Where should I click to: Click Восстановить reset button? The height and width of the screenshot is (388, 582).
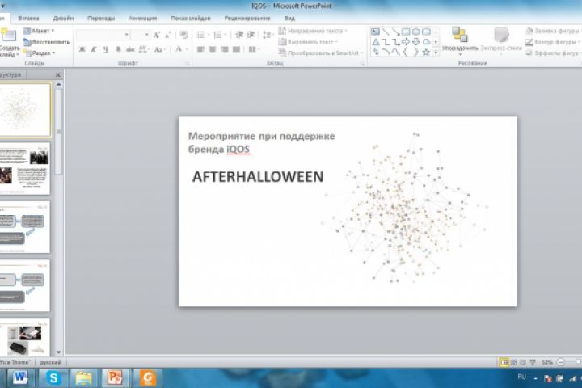(x=46, y=42)
